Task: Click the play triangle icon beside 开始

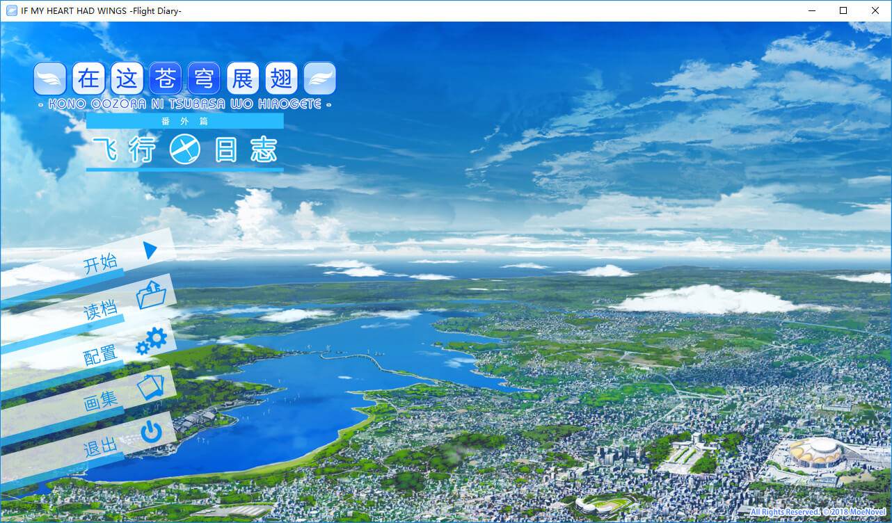Action: pyautogui.click(x=150, y=250)
